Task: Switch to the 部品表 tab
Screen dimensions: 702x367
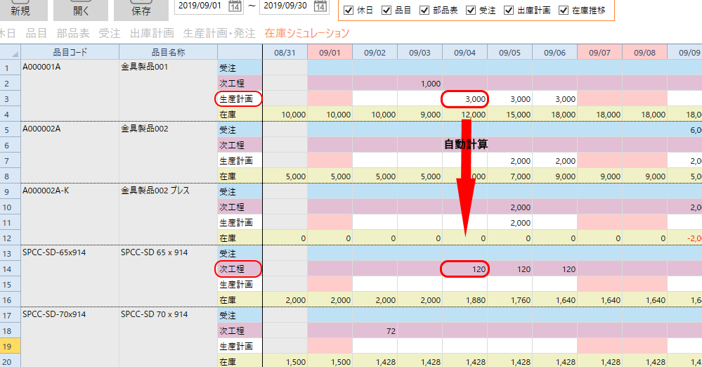Action: point(72,33)
